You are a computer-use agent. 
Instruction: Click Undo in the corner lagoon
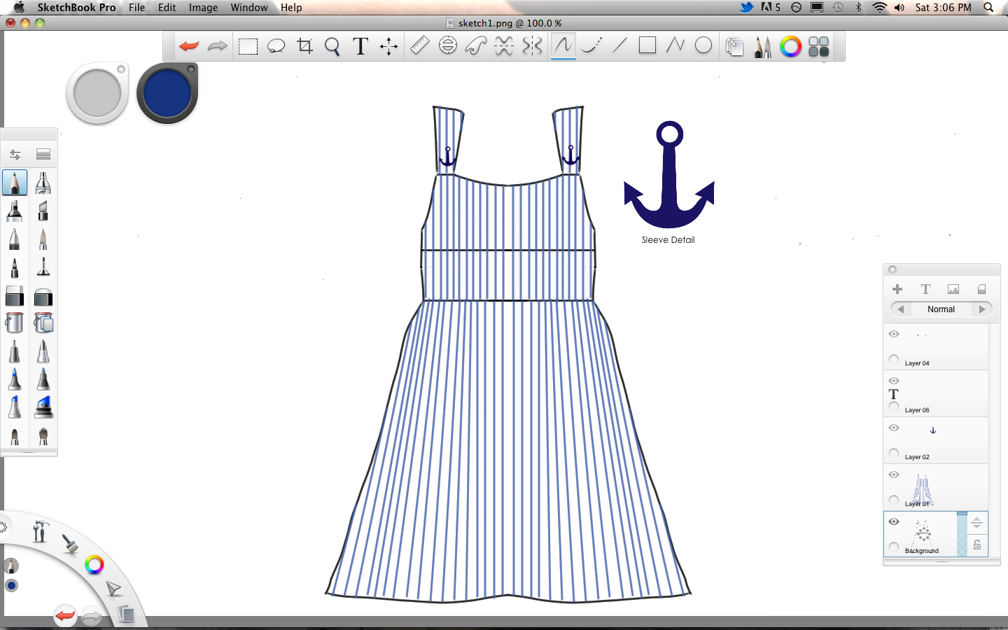[x=65, y=615]
